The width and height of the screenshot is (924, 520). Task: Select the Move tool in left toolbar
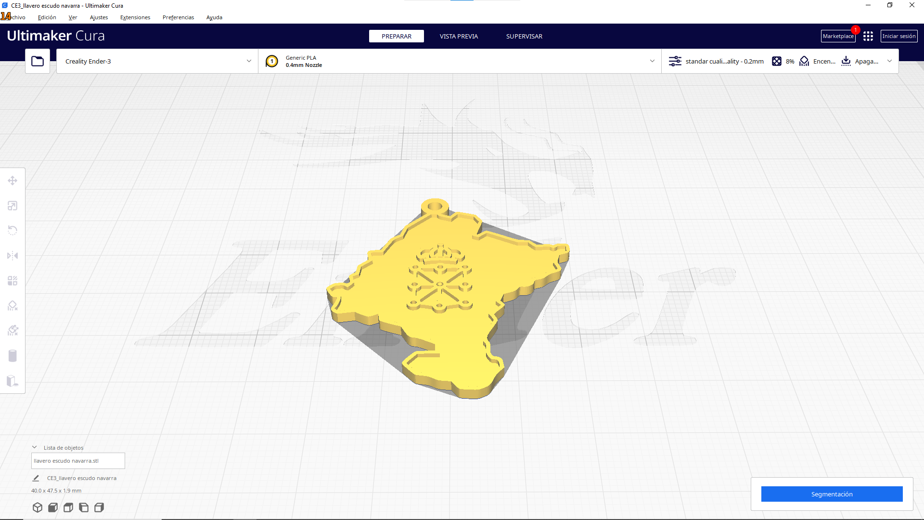coord(13,181)
